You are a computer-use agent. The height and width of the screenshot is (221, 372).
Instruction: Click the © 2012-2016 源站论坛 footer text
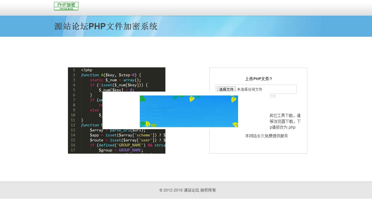pos(187,190)
